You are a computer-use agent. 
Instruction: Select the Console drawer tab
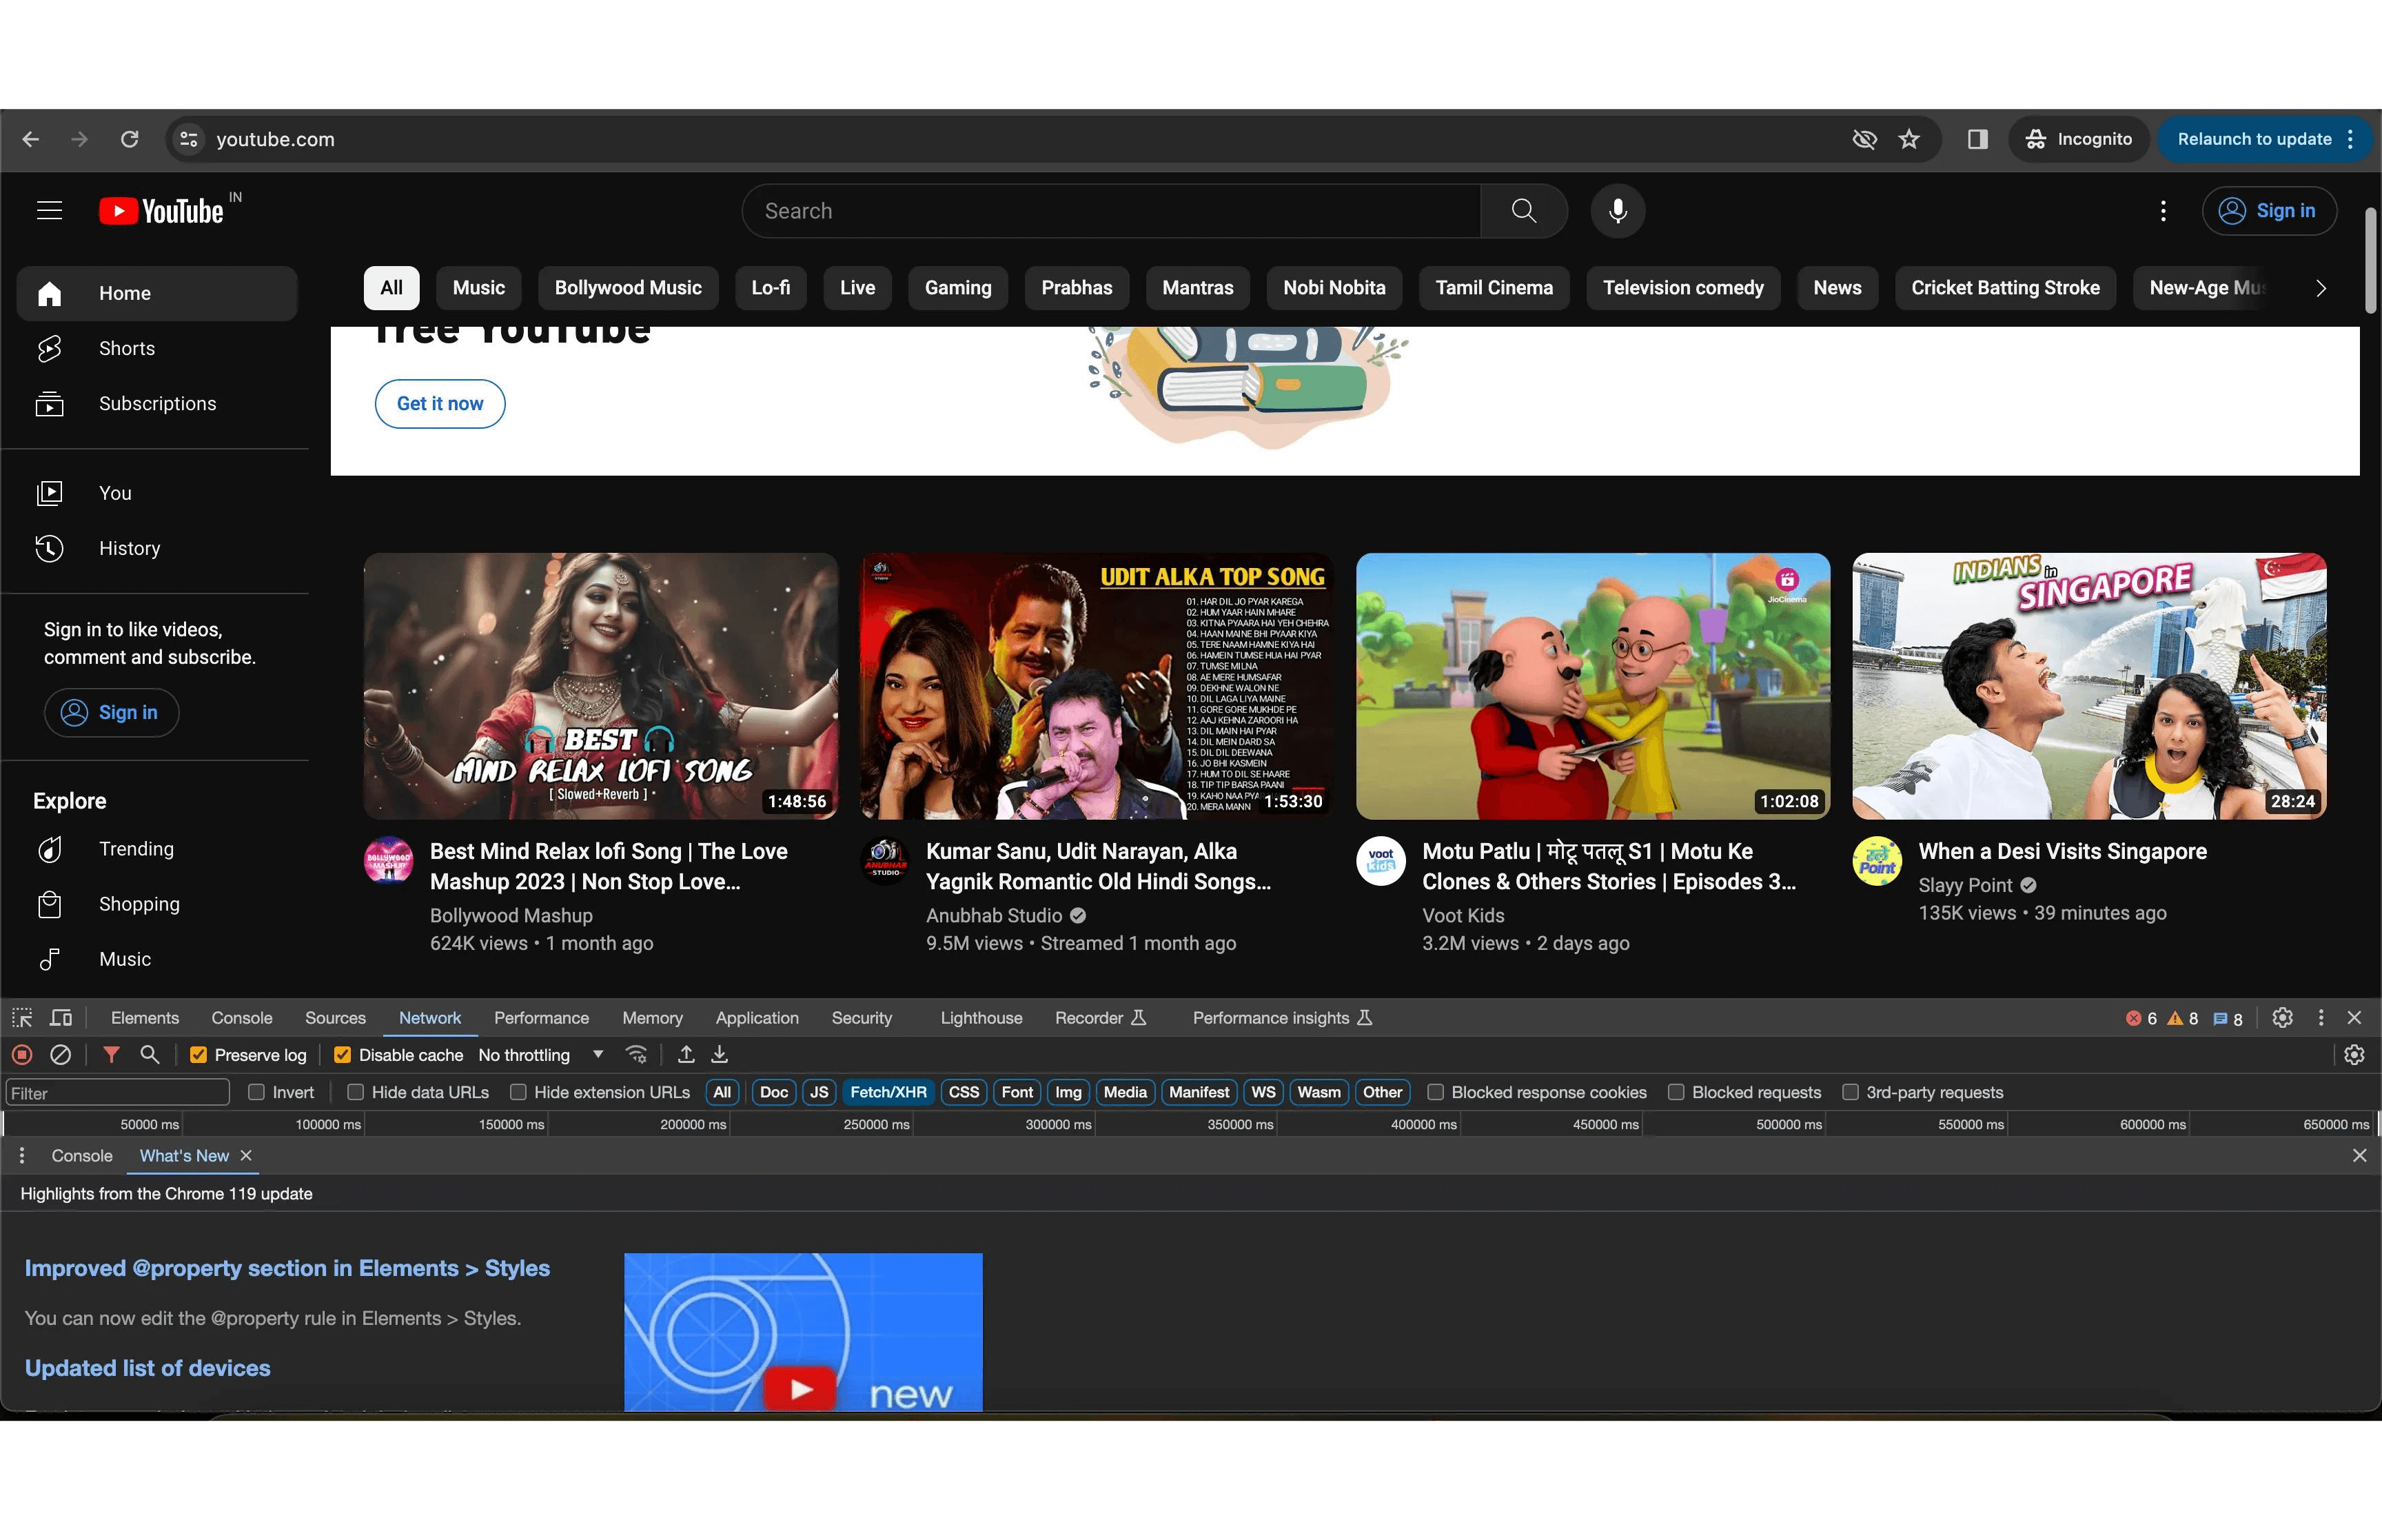pos(82,1156)
